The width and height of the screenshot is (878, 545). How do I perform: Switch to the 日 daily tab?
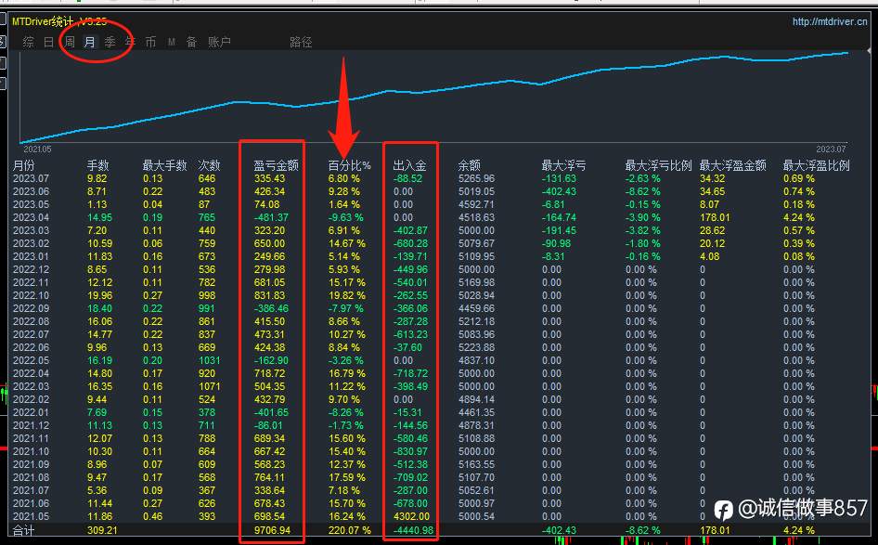(x=48, y=42)
